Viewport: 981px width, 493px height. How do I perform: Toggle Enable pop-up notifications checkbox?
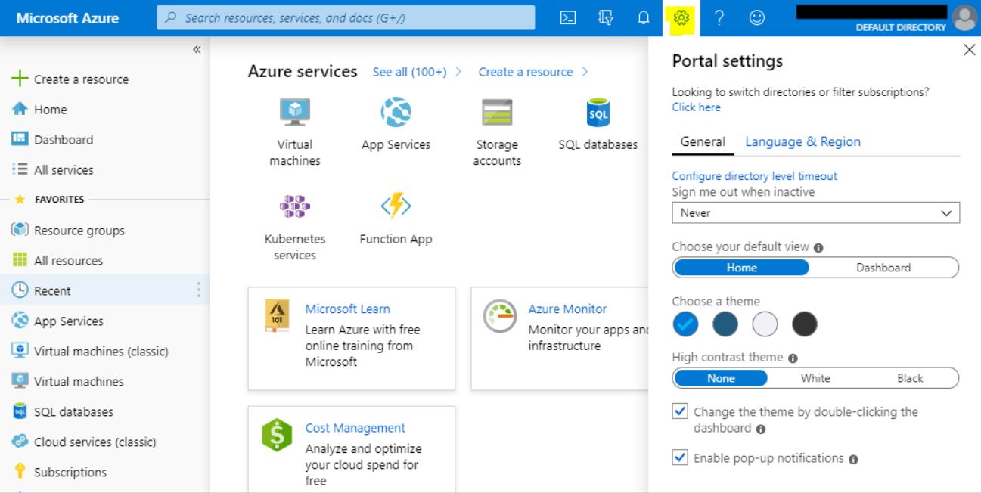(x=680, y=457)
